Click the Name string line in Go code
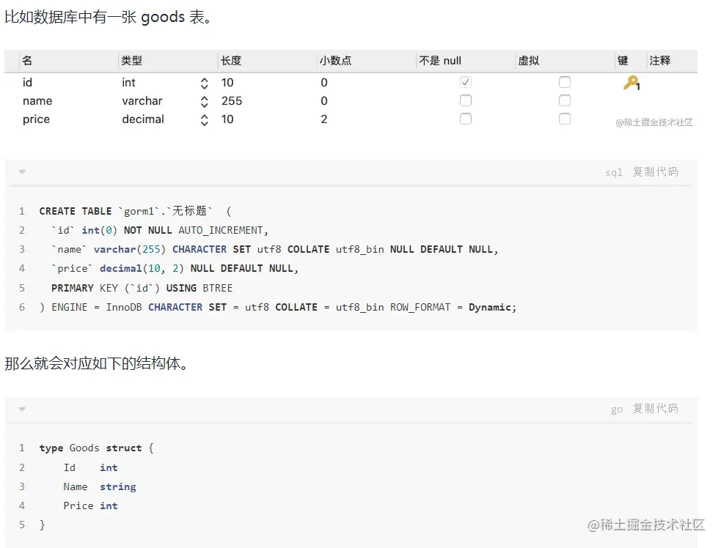The height and width of the screenshot is (548, 721). coord(100,486)
